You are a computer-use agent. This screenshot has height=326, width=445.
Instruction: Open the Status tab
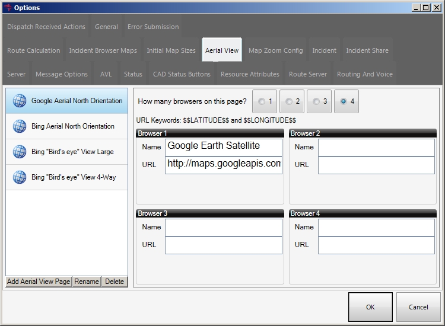coord(133,74)
